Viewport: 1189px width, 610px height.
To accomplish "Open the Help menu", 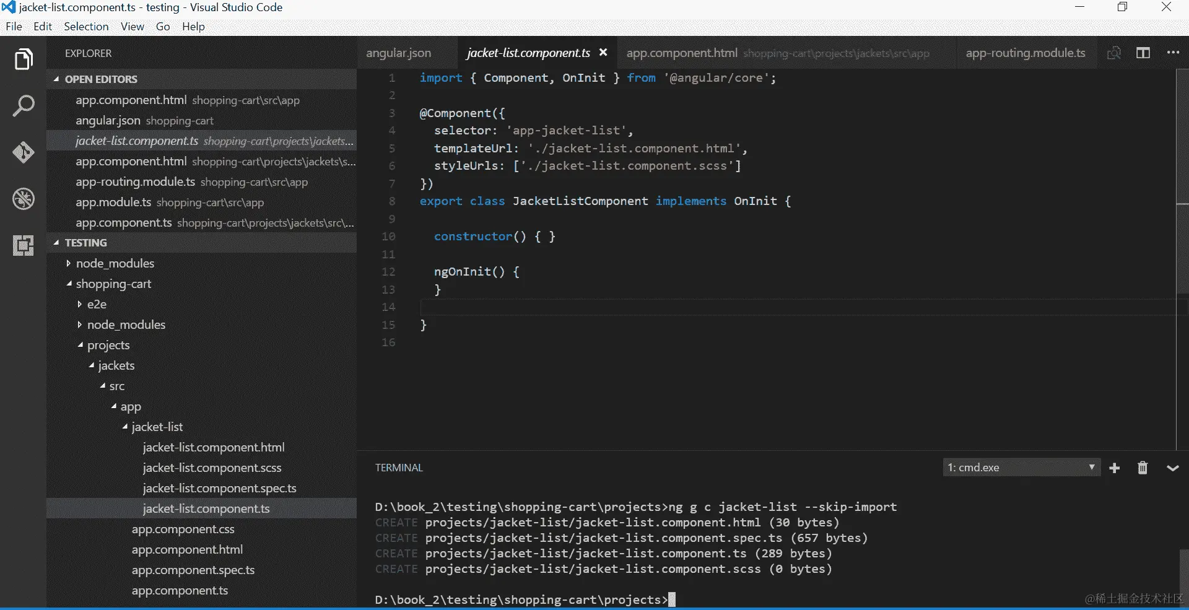I will coord(193,26).
